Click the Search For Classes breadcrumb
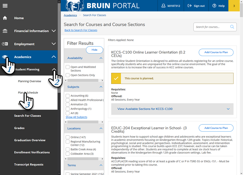The width and height of the screenshot is (243, 175). [x=95, y=15]
